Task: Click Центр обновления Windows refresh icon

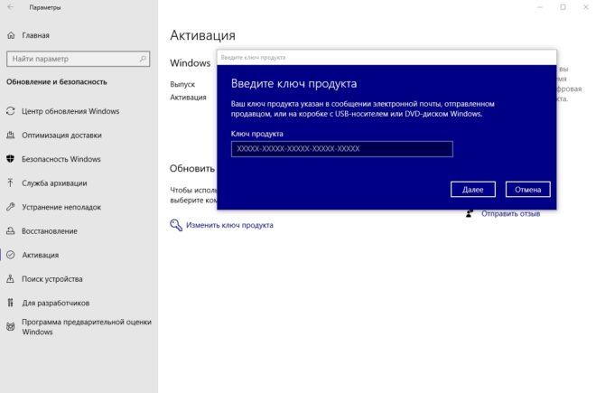Action: [x=11, y=111]
